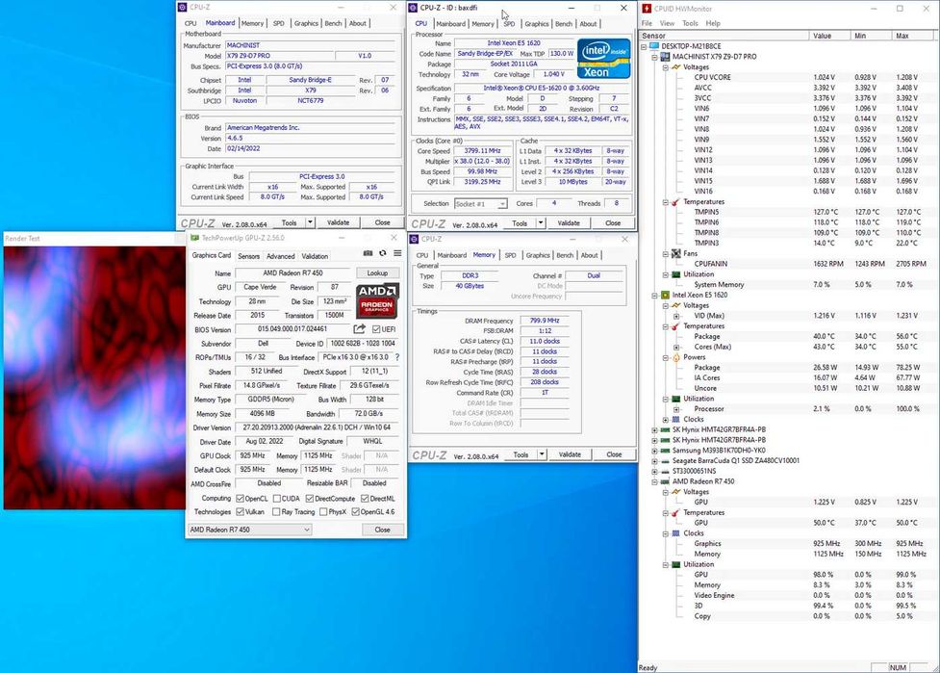940x673 pixels.
Task: Toggle the Ray Tracing checkbox
Action: coord(276,511)
